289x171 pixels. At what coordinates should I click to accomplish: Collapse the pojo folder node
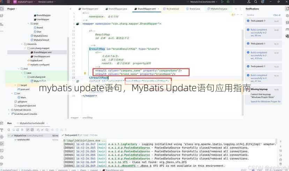click(28, 24)
